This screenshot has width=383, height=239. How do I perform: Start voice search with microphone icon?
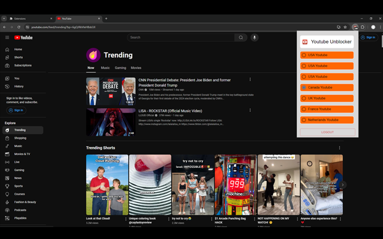pos(254,37)
